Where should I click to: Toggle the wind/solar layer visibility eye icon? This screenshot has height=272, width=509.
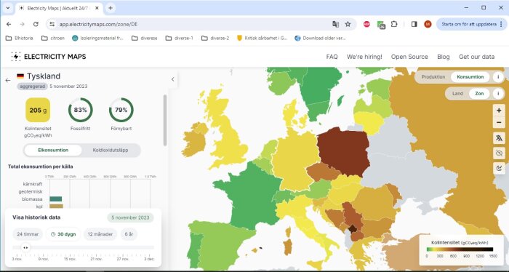[499, 153]
